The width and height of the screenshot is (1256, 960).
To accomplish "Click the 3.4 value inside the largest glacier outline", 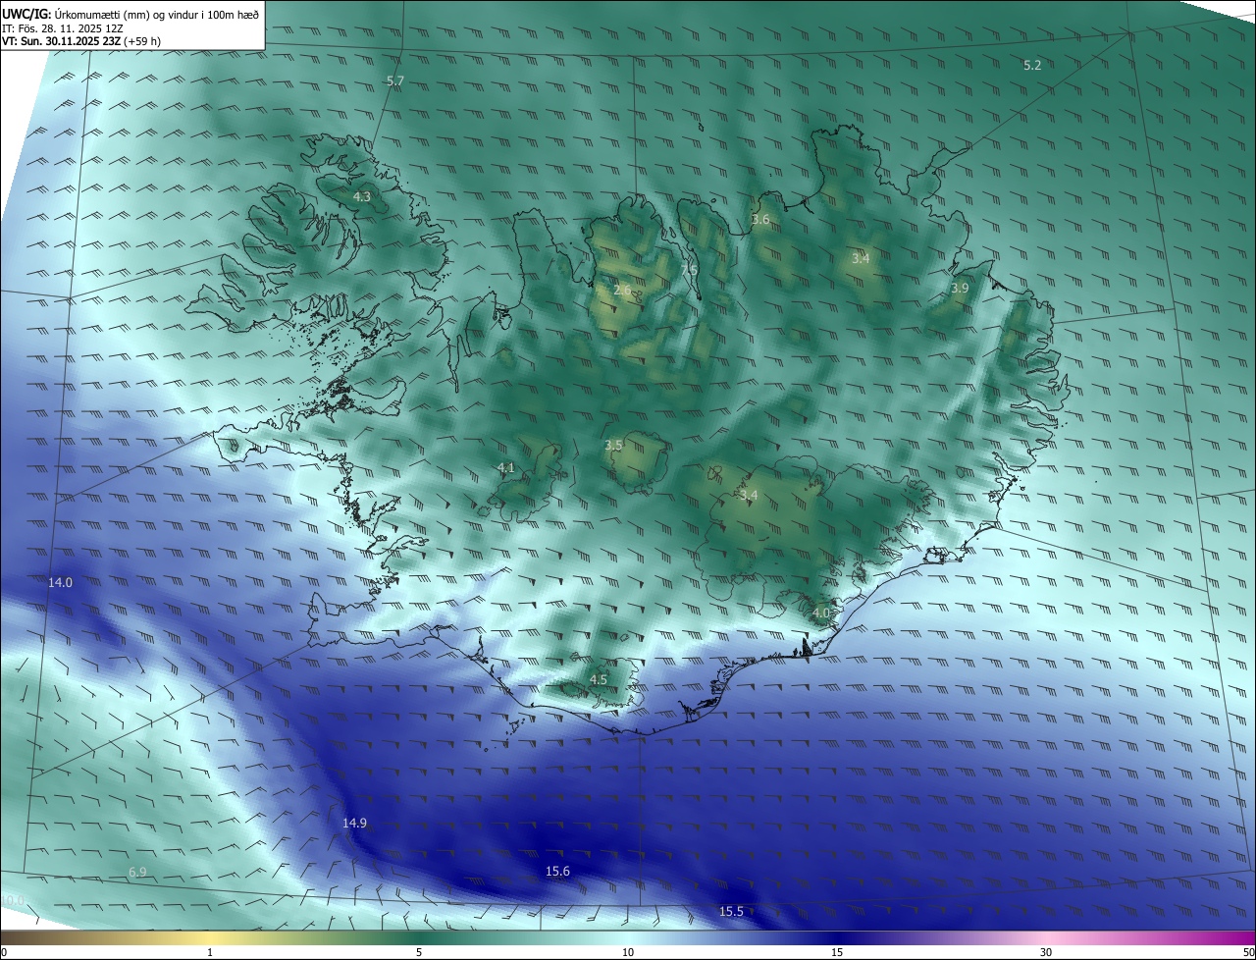I will click(749, 496).
